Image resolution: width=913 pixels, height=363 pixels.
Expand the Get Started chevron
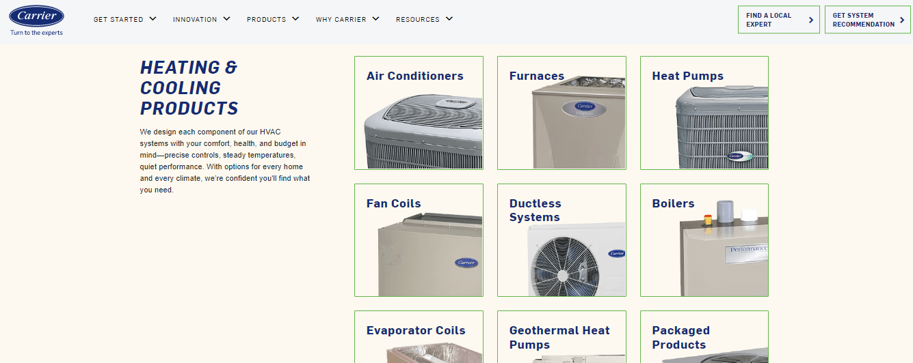pyautogui.click(x=153, y=19)
